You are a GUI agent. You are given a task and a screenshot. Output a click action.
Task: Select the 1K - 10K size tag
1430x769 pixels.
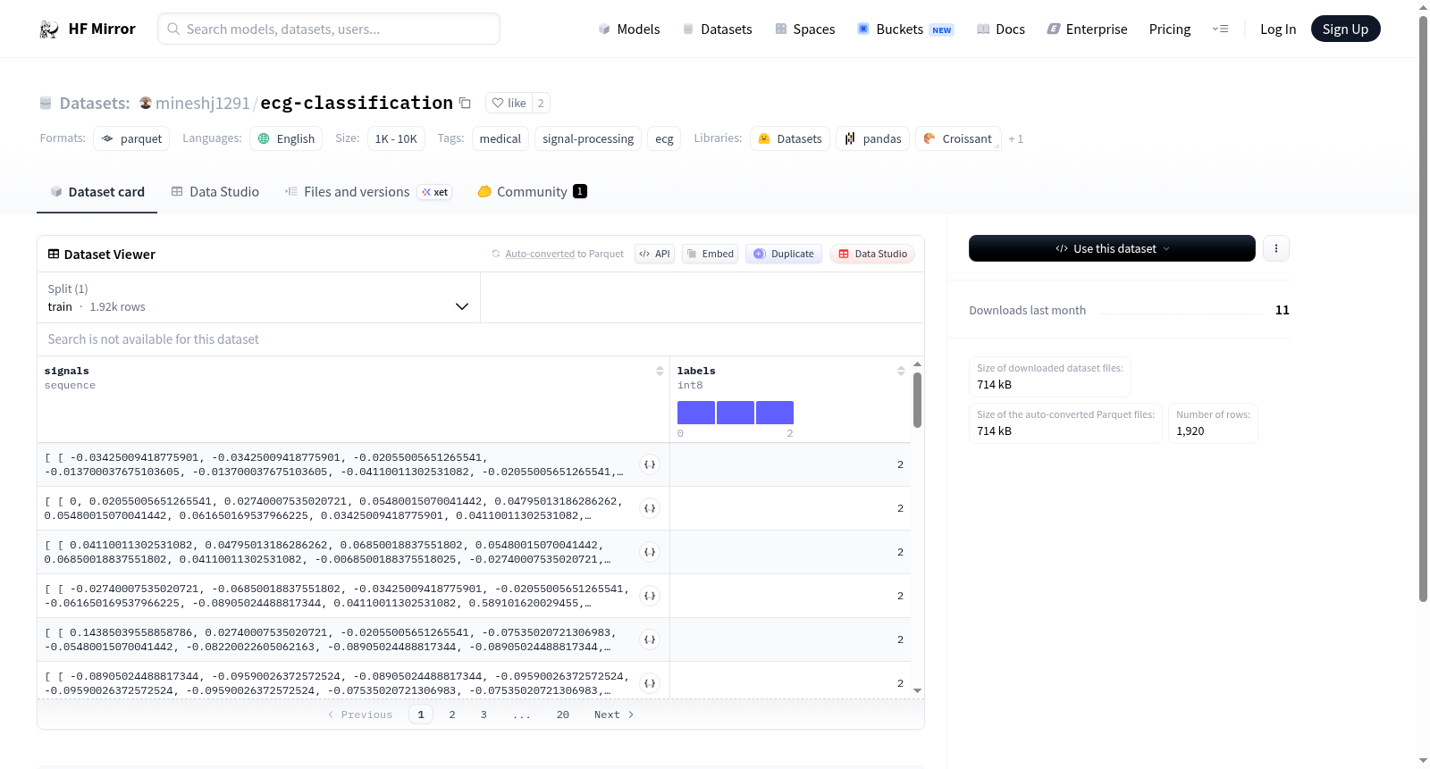(396, 138)
